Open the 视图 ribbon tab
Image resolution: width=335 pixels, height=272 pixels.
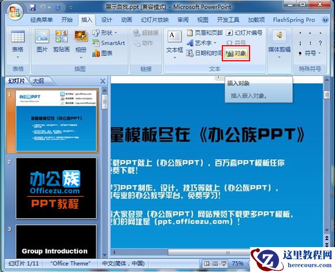click(203, 20)
